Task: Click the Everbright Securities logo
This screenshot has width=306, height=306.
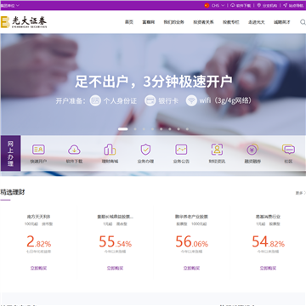Action: [24, 22]
